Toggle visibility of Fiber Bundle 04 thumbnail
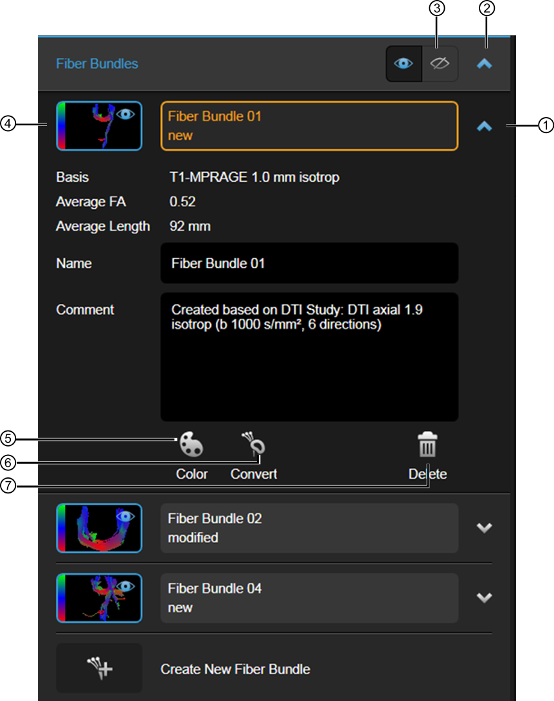 (x=99, y=598)
